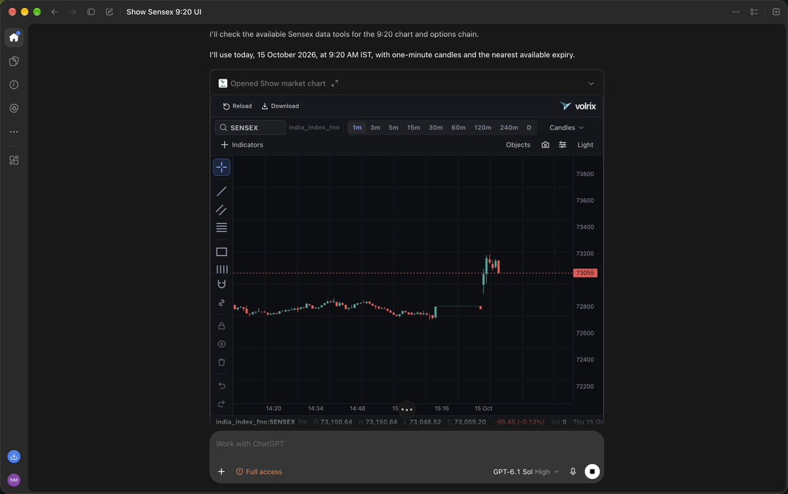Screen dimensions: 788x494
Task: Select the rectangle drawing tool
Action: click(221, 252)
